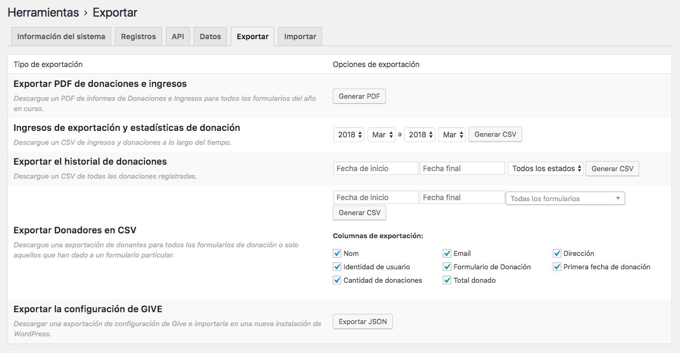Disable the Dirección export column
The height and width of the screenshot is (353, 680).
coord(557,253)
